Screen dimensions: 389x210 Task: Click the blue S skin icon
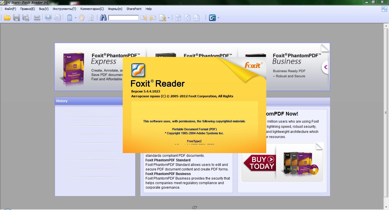tap(212, 18)
